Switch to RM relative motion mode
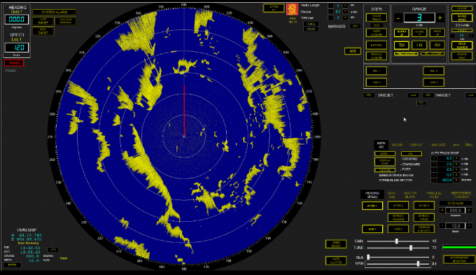This screenshot has width=476, height=275. pos(437,45)
